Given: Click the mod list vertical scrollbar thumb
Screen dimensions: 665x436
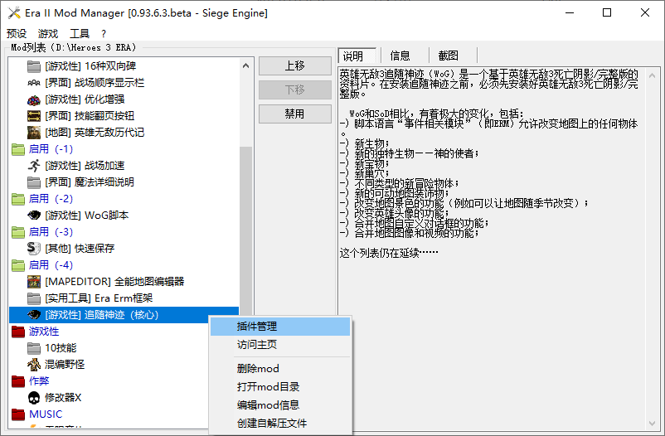Looking at the screenshot, I should click(x=246, y=231).
